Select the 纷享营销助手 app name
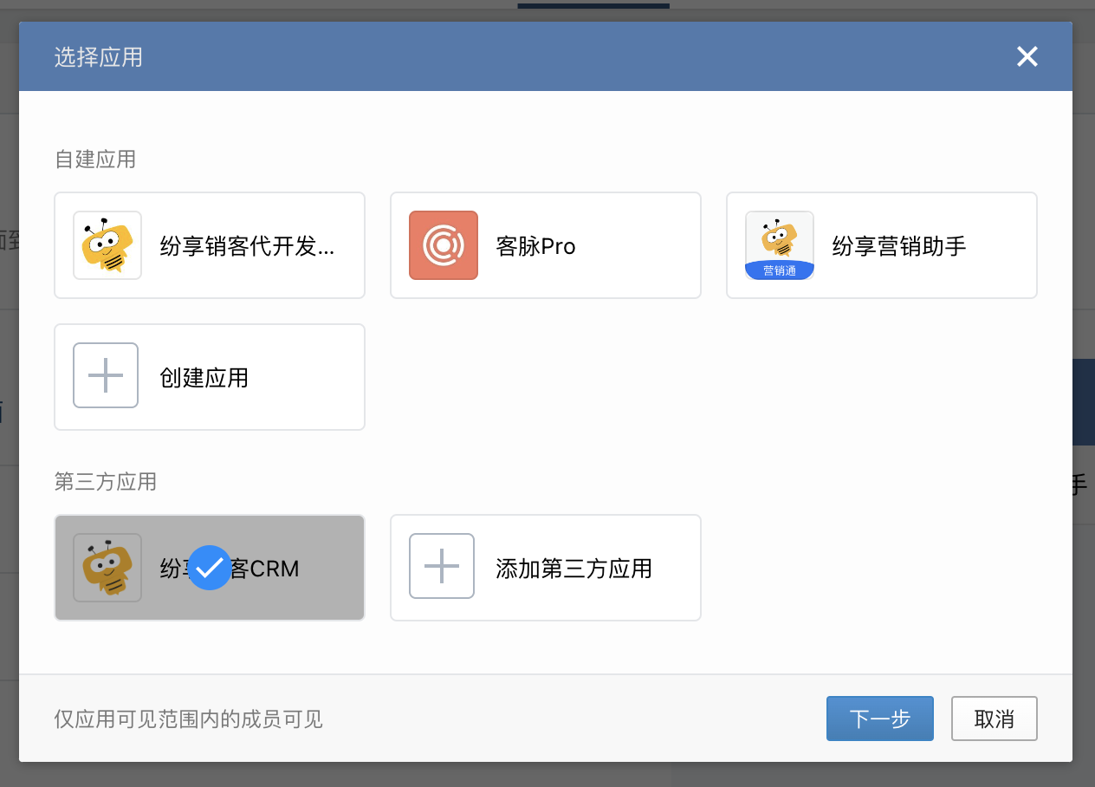 (899, 246)
